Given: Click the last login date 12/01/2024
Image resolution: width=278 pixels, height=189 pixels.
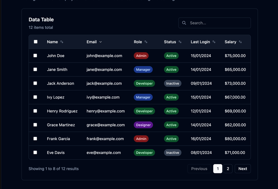Looking at the screenshot, I should pyautogui.click(x=201, y=111).
